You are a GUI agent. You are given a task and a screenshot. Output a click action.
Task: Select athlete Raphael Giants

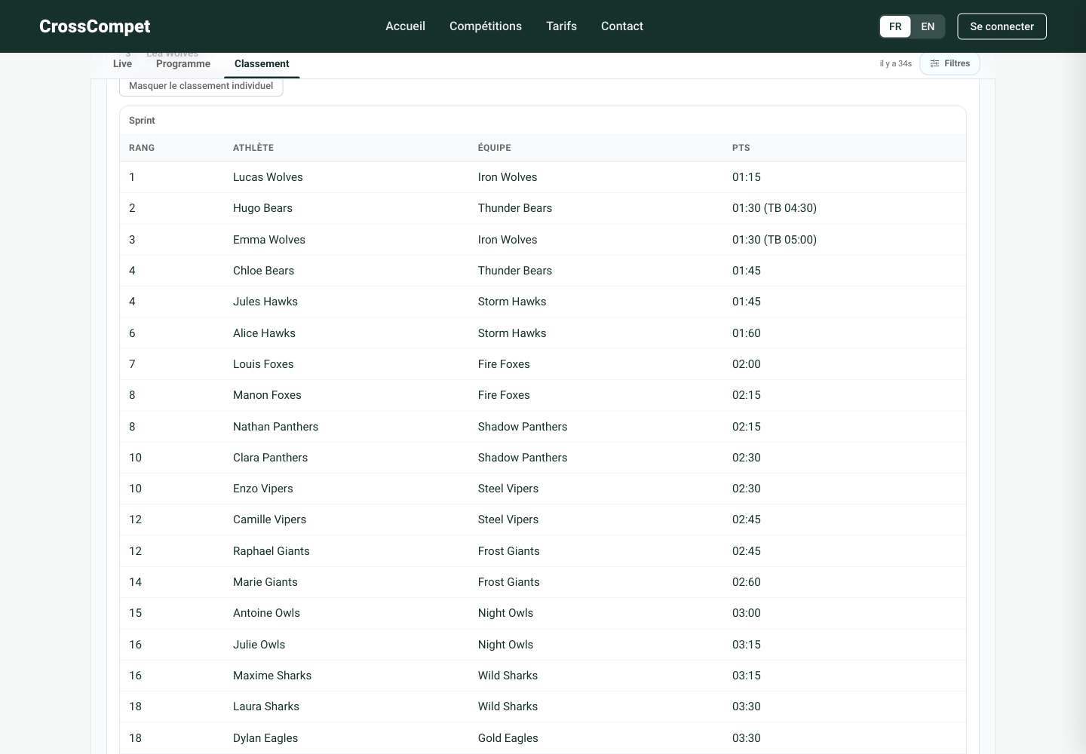pos(271,551)
